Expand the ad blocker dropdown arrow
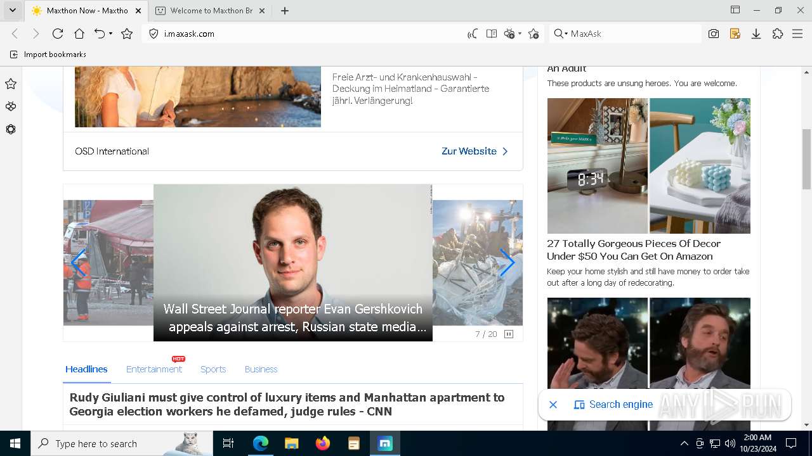The image size is (812, 456). click(x=520, y=34)
